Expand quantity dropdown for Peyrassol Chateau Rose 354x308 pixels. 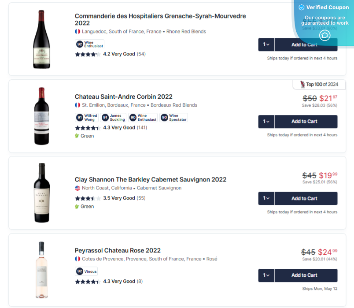pos(266,275)
